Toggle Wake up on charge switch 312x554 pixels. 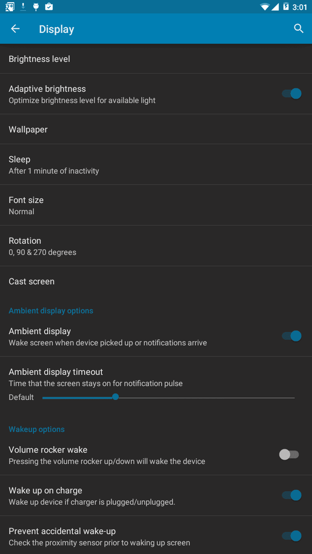(x=291, y=496)
